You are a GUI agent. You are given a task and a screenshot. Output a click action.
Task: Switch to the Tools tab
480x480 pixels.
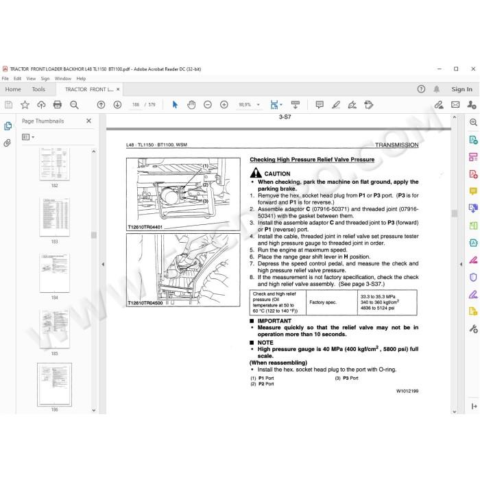[x=38, y=89]
